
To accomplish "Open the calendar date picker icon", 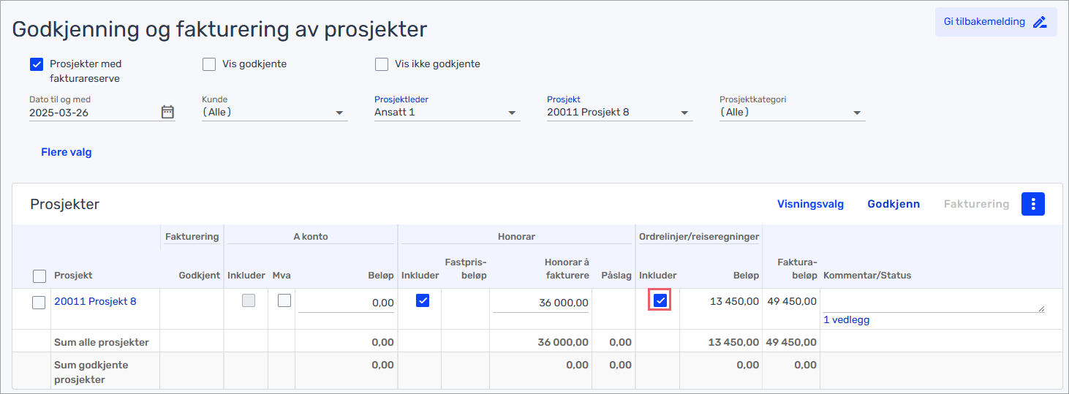I will coord(167,112).
